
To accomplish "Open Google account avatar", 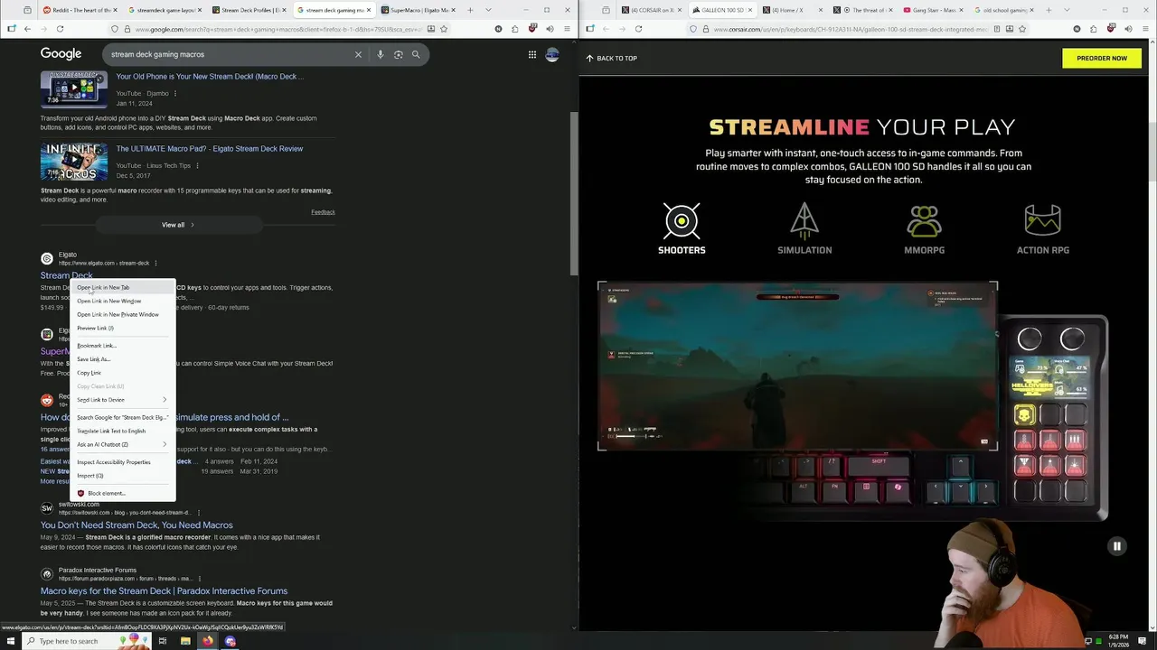I will coord(552,54).
